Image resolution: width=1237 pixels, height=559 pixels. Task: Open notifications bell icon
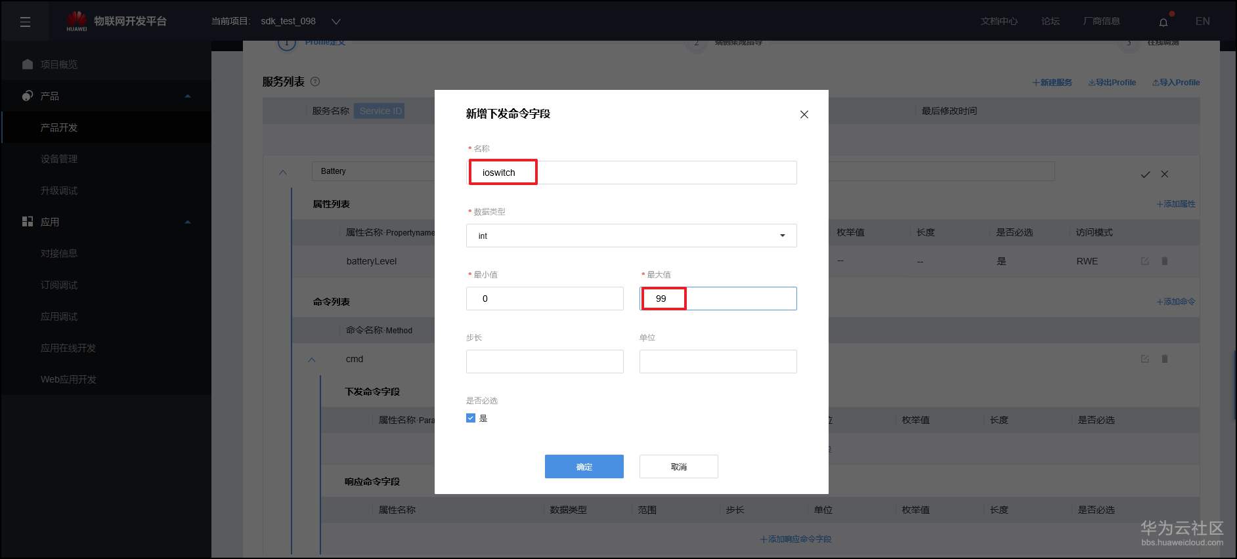click(x=1163, y=22)
